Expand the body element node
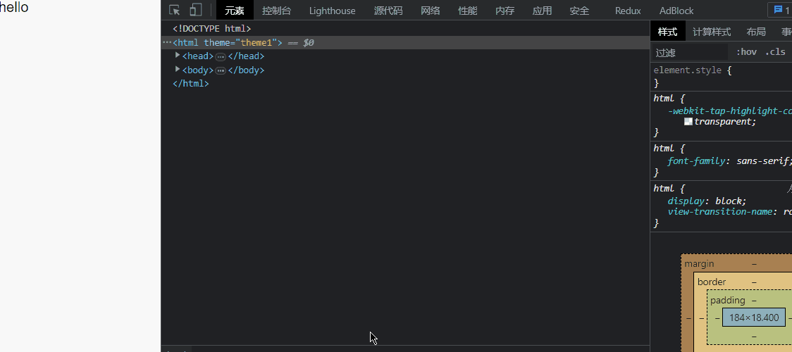The width and height of the screenshot is (792, 352). pos(178,68)
